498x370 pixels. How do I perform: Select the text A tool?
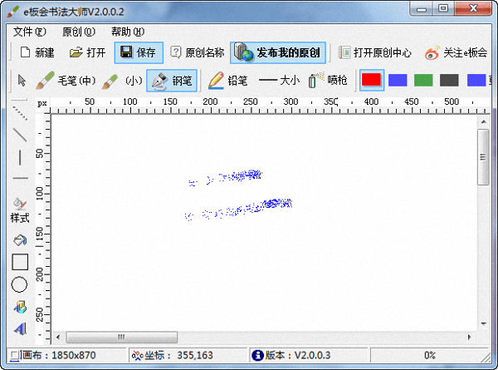(x=20, y=328)
